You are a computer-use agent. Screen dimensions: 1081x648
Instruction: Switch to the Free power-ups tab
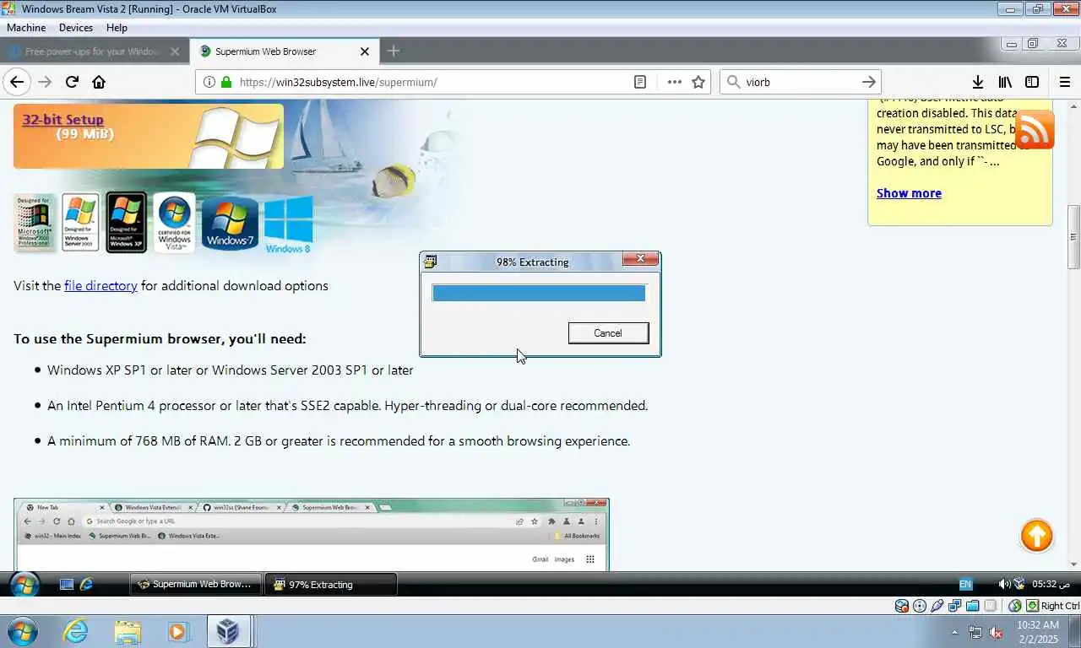tap(94, 51)
